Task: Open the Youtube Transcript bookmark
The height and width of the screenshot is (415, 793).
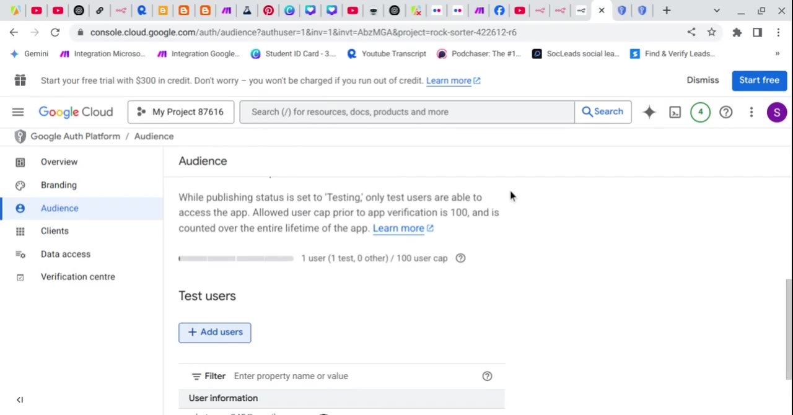Action: [x=387, y=54]
